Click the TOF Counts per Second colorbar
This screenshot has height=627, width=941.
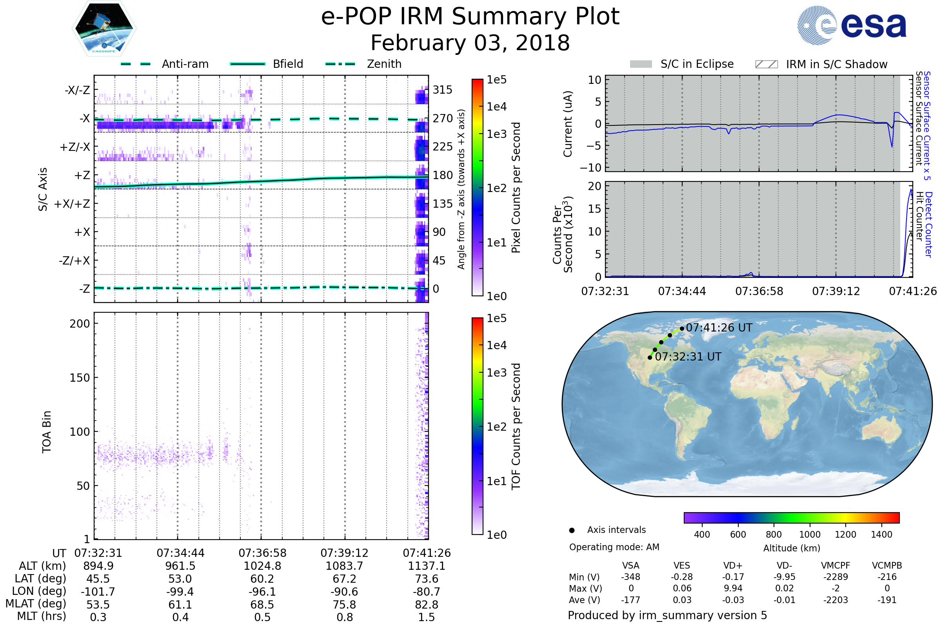477,426
